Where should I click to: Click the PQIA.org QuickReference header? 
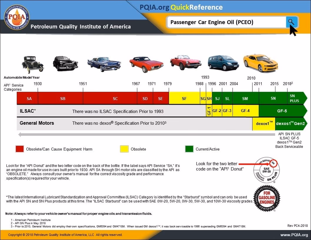(x=182, y=7)
